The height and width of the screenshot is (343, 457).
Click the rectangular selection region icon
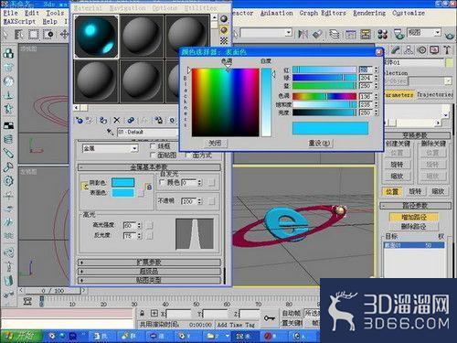[33, 34]
